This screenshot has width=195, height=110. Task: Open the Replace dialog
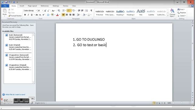coord(182,13)
